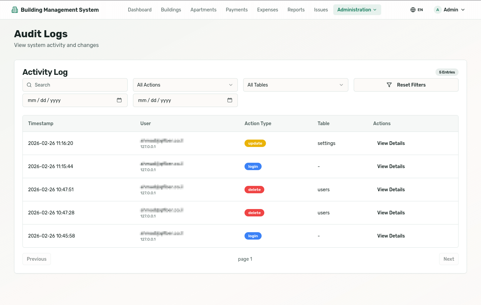Click the building logo icon

[x=15, y=10]
